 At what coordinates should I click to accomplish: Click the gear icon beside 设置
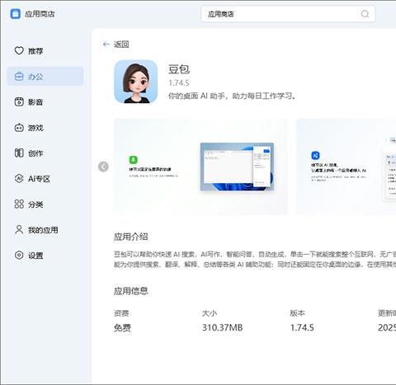[x=19, y=255]
